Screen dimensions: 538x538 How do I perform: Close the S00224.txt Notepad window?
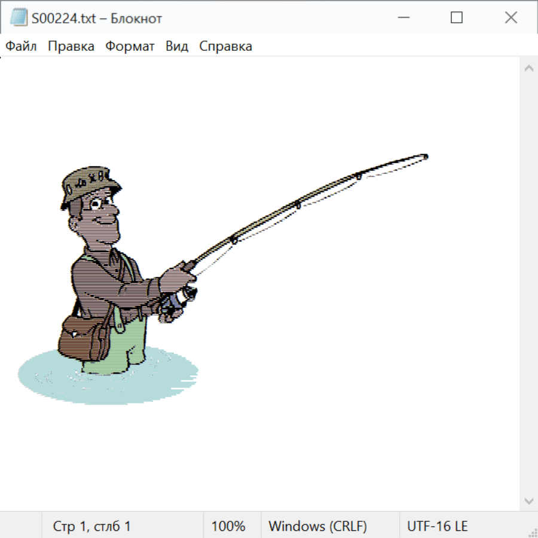tap(511, 18)
